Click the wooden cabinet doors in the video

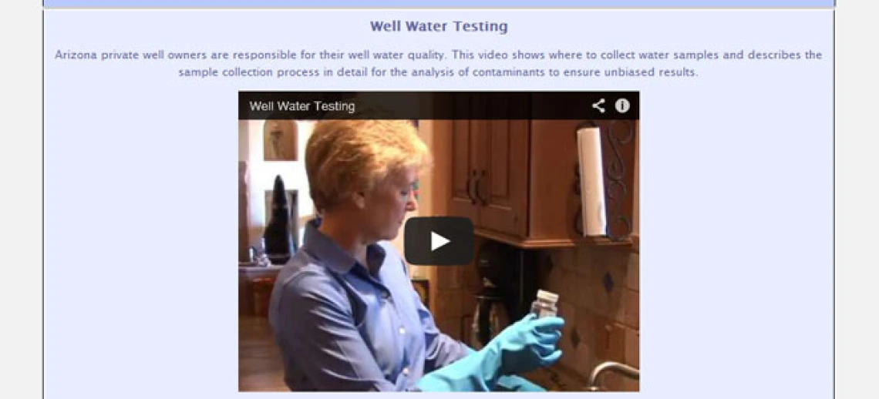[488, 179]
